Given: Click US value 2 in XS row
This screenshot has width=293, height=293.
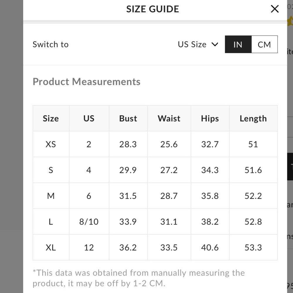Looking at the screenshot, I should (89, 144).
